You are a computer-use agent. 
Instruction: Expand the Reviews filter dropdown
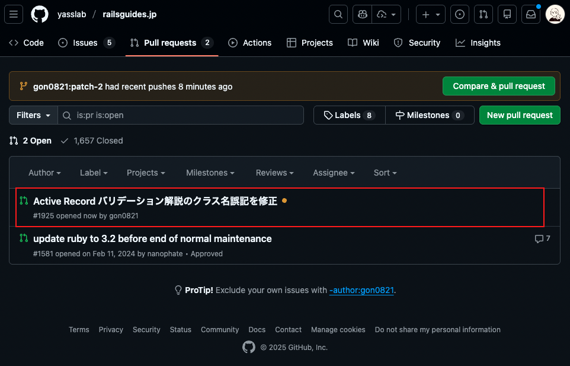(274, 173)
